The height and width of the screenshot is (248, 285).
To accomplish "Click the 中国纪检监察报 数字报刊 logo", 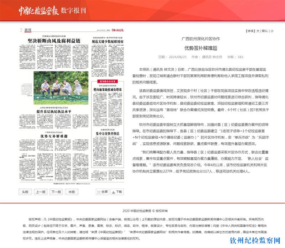I will click(x=52, y=11).
